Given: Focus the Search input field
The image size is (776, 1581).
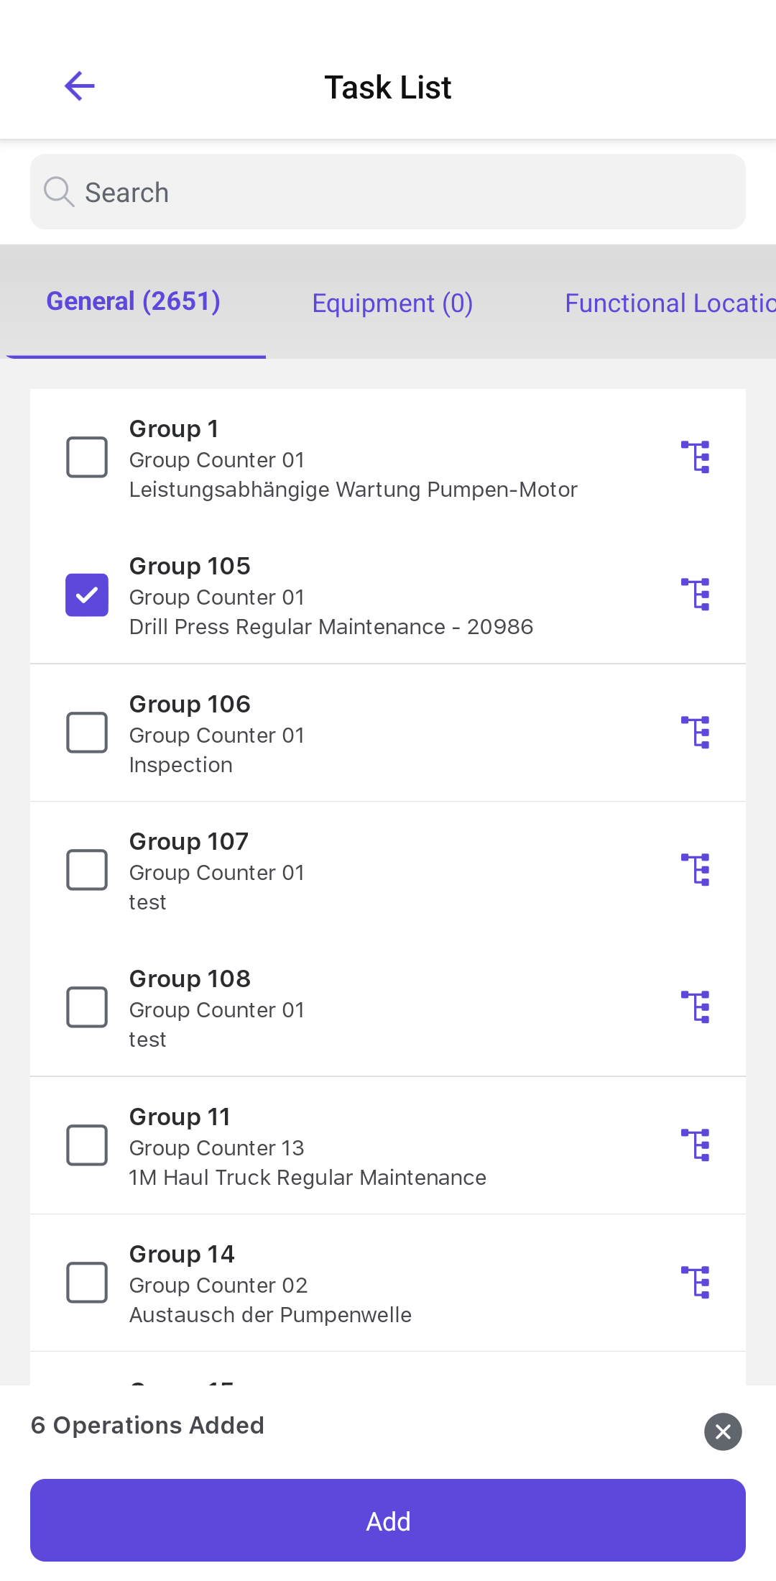Looking at the screenshot, I should (402, 192).
